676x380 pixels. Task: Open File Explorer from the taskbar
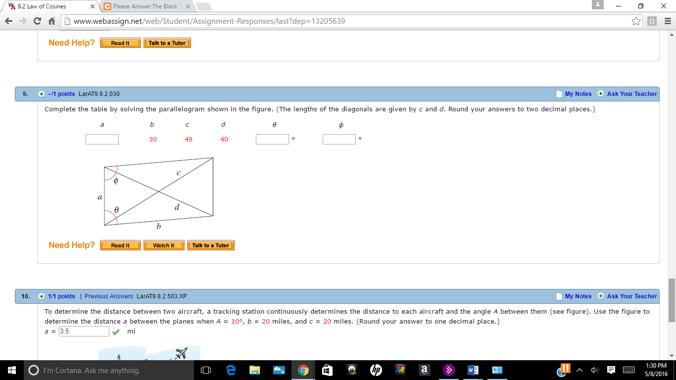(x=254, y=370)
